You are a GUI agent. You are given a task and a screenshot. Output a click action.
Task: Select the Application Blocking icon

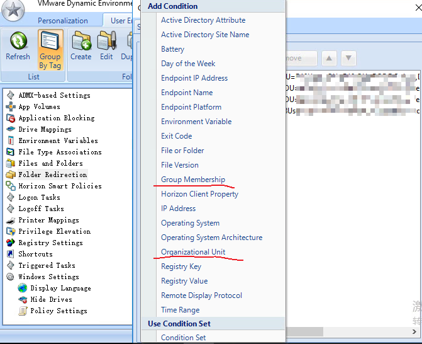point(11,118)
